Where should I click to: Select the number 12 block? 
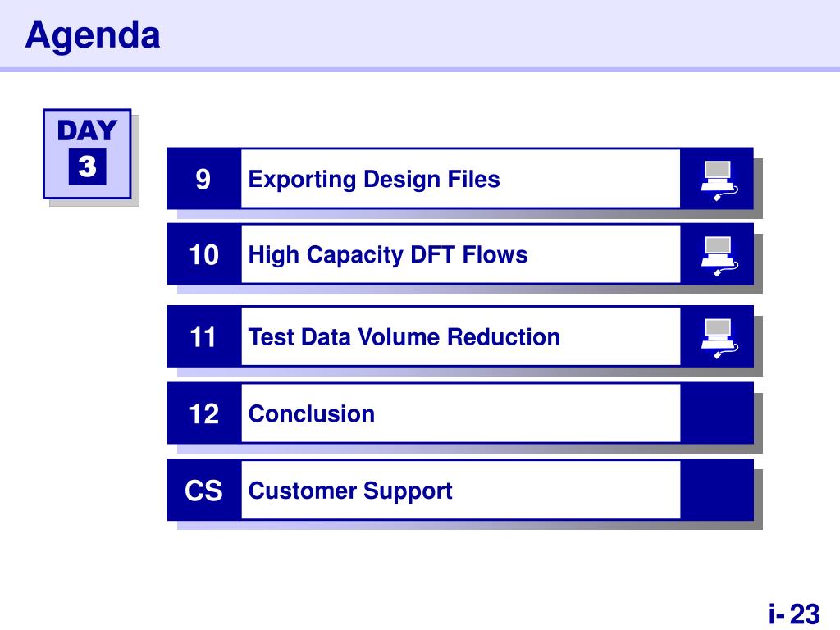point(203,413)
